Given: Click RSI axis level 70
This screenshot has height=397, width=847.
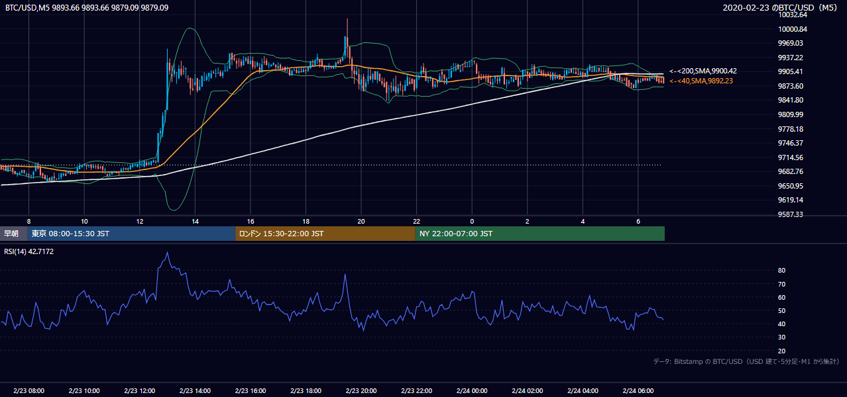Looking at the screenshot, I should point(782,284).
